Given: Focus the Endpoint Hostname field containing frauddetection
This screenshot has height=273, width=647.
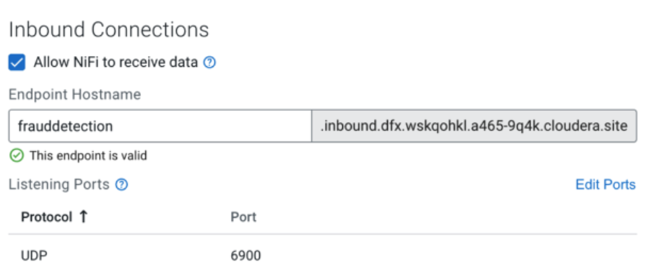Looking at the screenshot, I should 160,126.
